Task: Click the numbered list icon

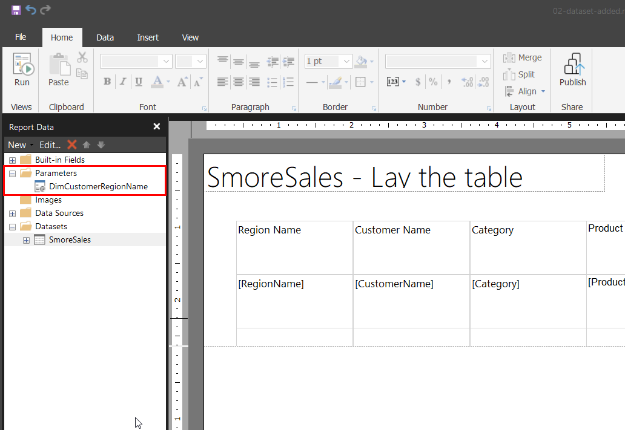Action: (x=288, y=82)
